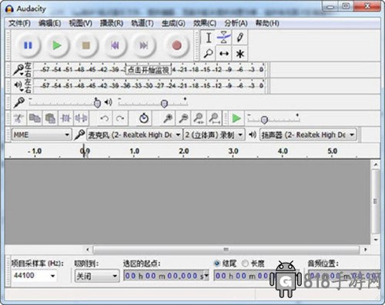385x305 pixels.
Task: Open the microphone recording device dropdown
Action: [134, 134]
